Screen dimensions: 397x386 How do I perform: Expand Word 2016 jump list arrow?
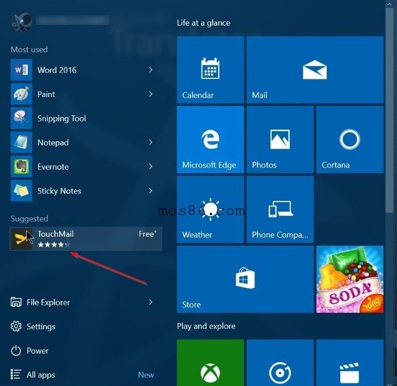(151, 70)
